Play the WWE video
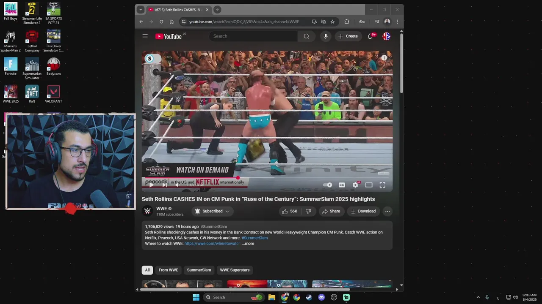Image resolution: width=542 pixels, height=304 pixels. (151, 185)
